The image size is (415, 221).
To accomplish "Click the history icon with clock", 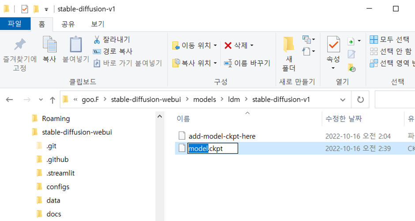I will 351,68.
